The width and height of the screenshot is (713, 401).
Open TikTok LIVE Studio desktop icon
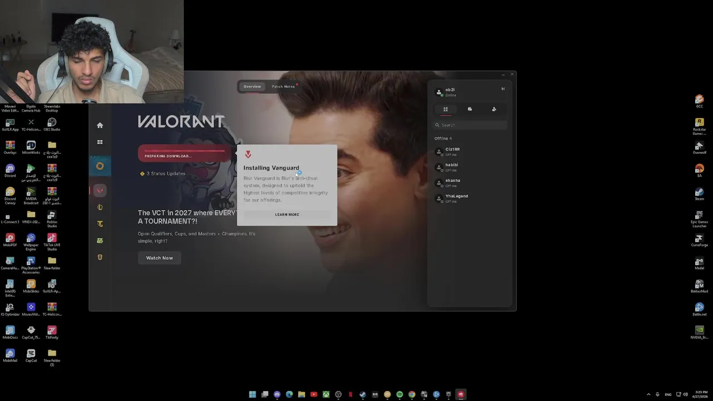click(x=52, y=242)
